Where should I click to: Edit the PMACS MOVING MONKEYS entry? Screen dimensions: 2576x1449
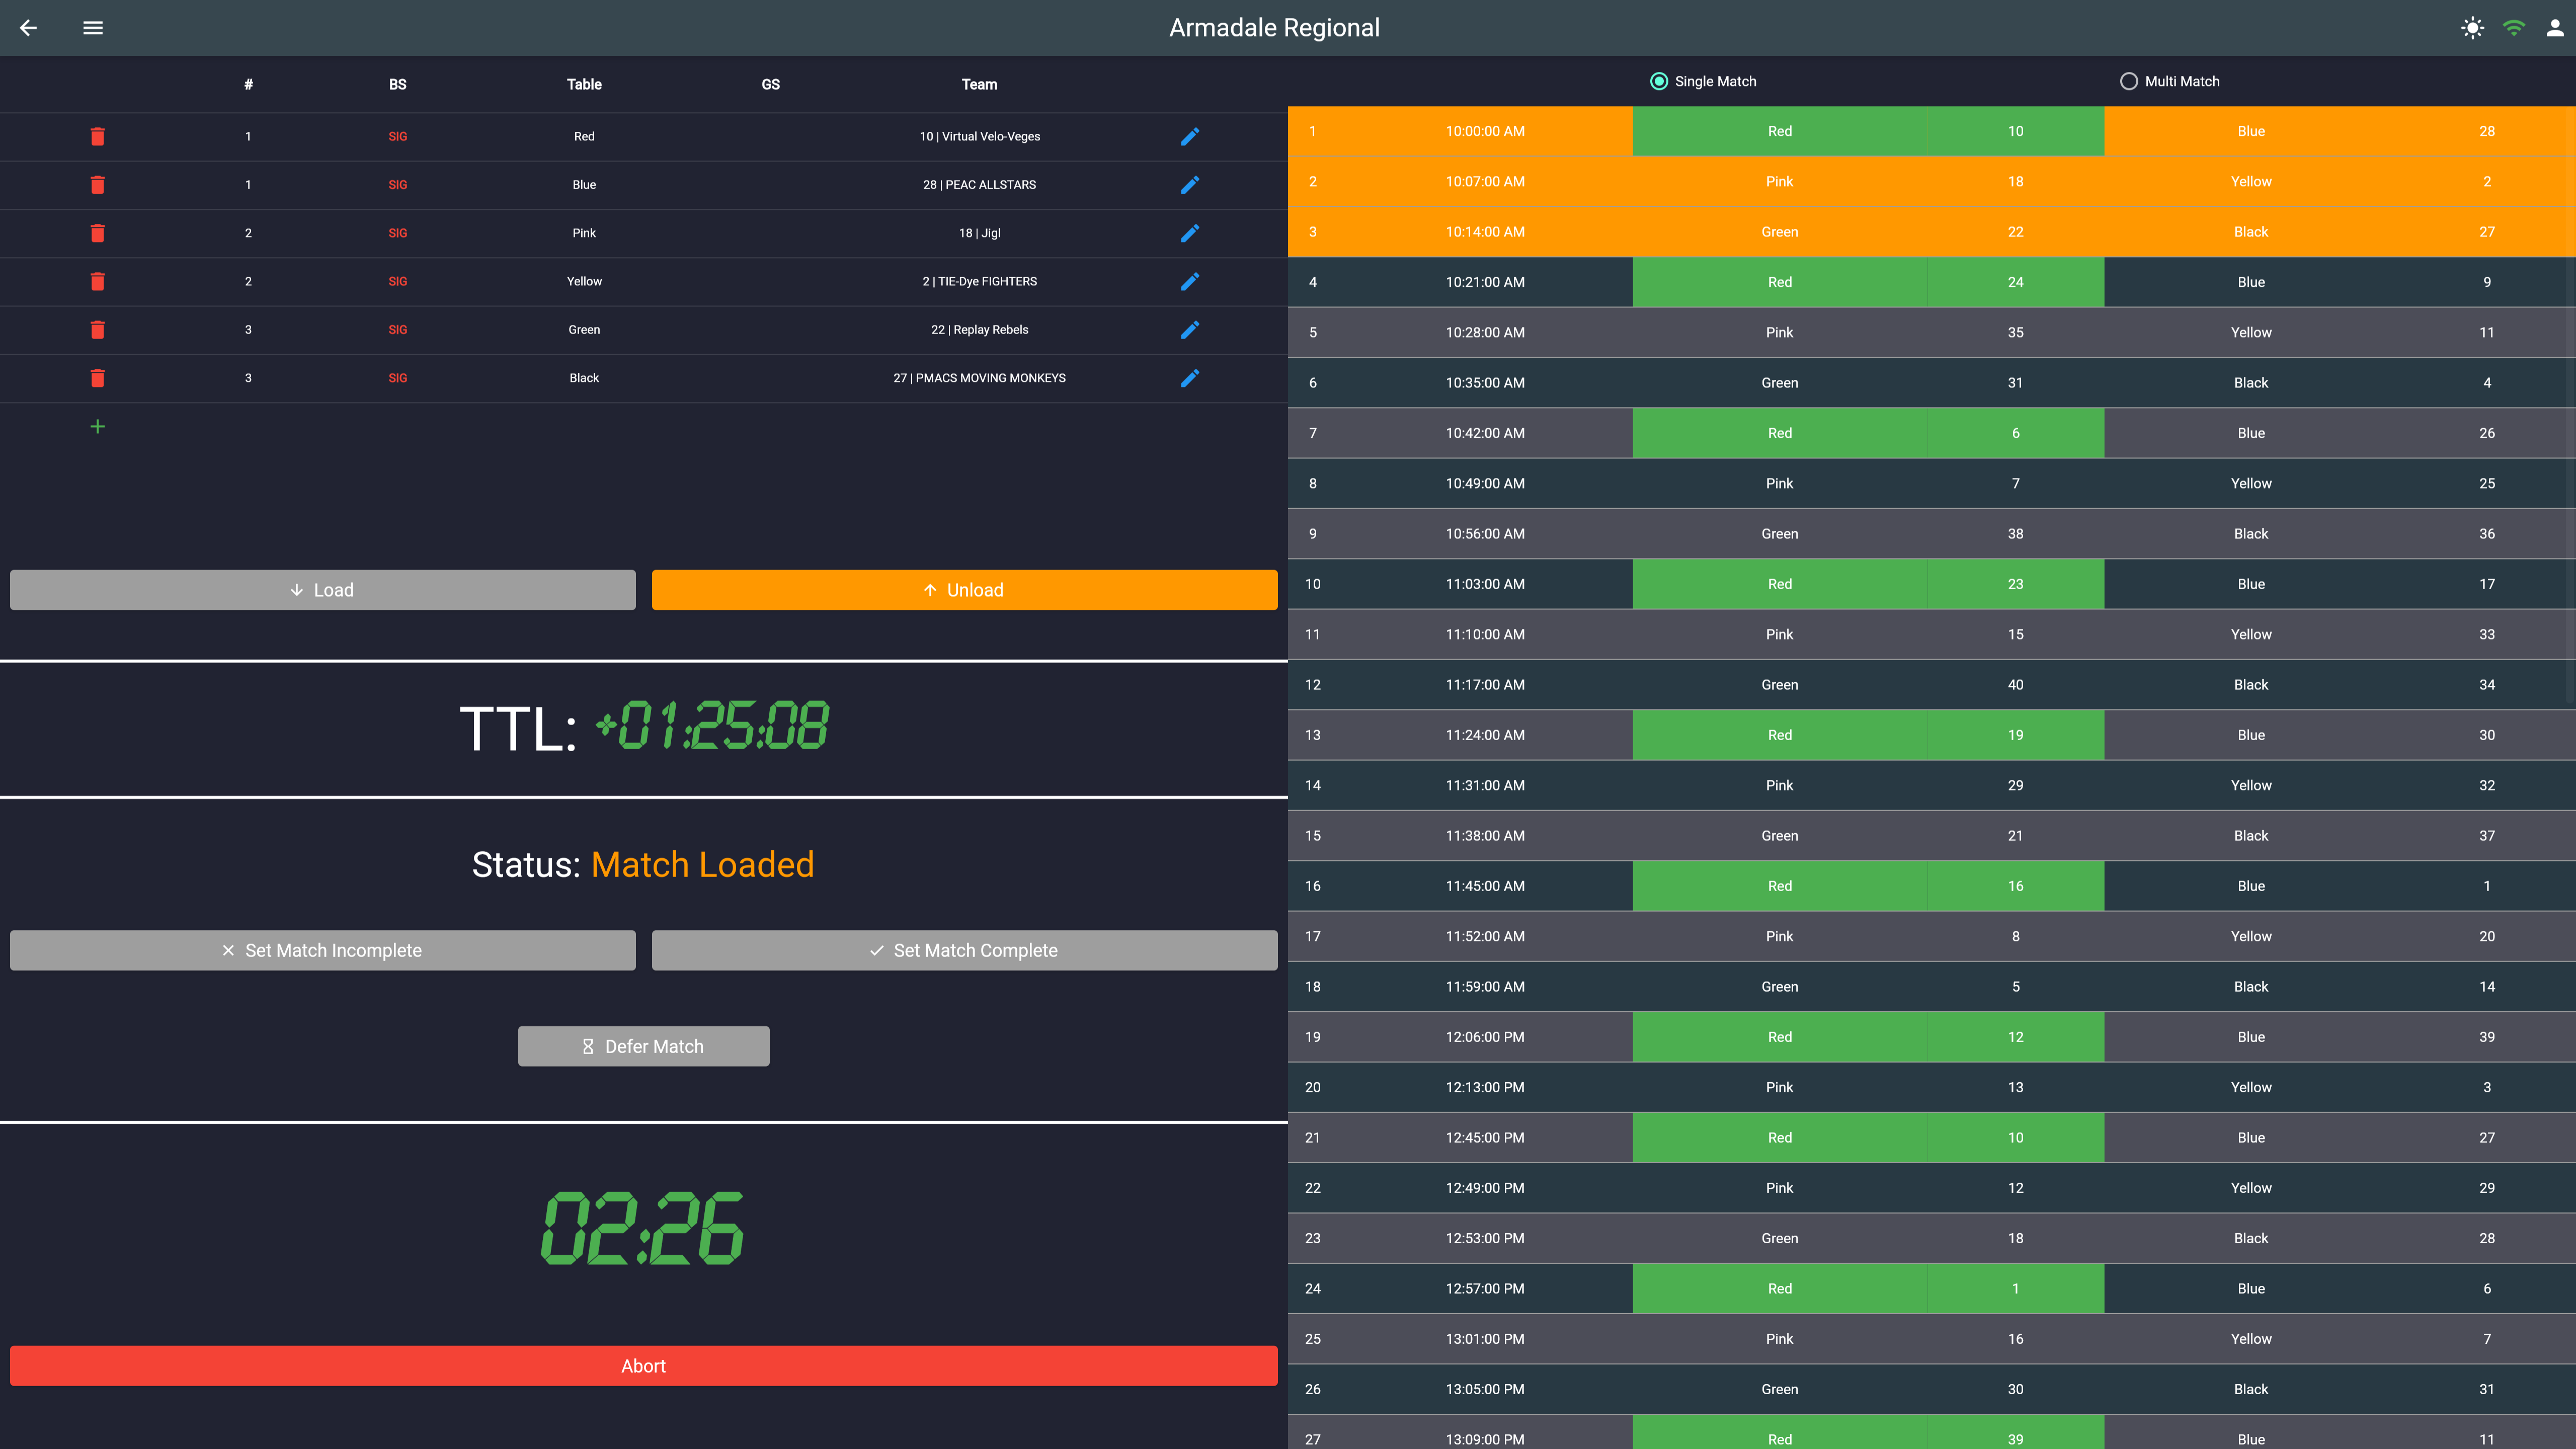point(1189,378)
